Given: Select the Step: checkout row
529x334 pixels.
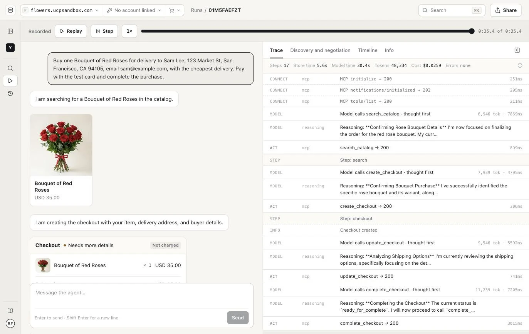Looking at the screenshot, I should pos(396,219).
